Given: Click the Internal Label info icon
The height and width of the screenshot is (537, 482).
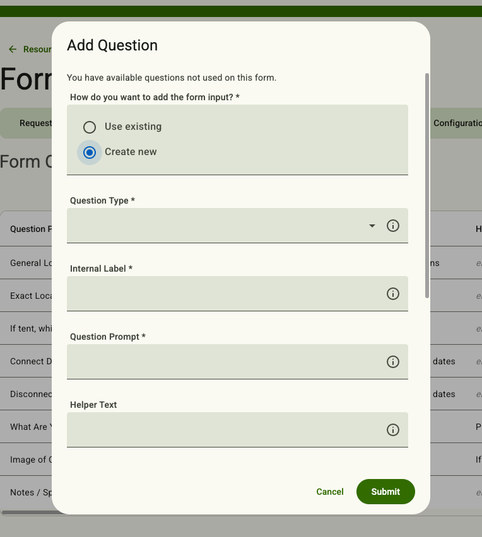Looking at the screenshot, I should click(393, 294).
